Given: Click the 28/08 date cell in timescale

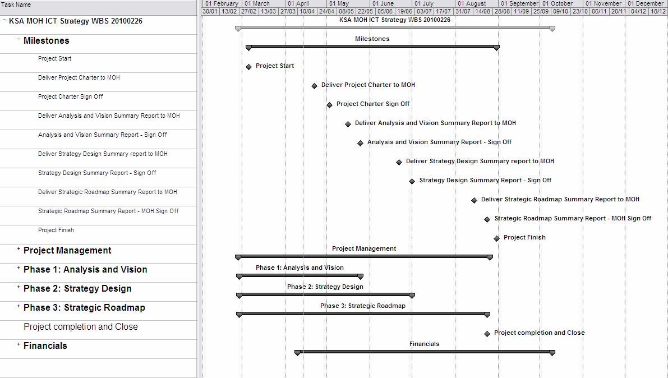Looking at the screenshot, I should click(x=503, y=12).
